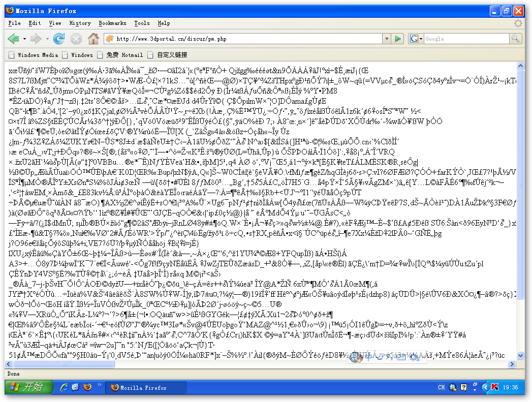Click the Kaspersky tray icon
Screen dimensions: 532x402
click(495, 387)
